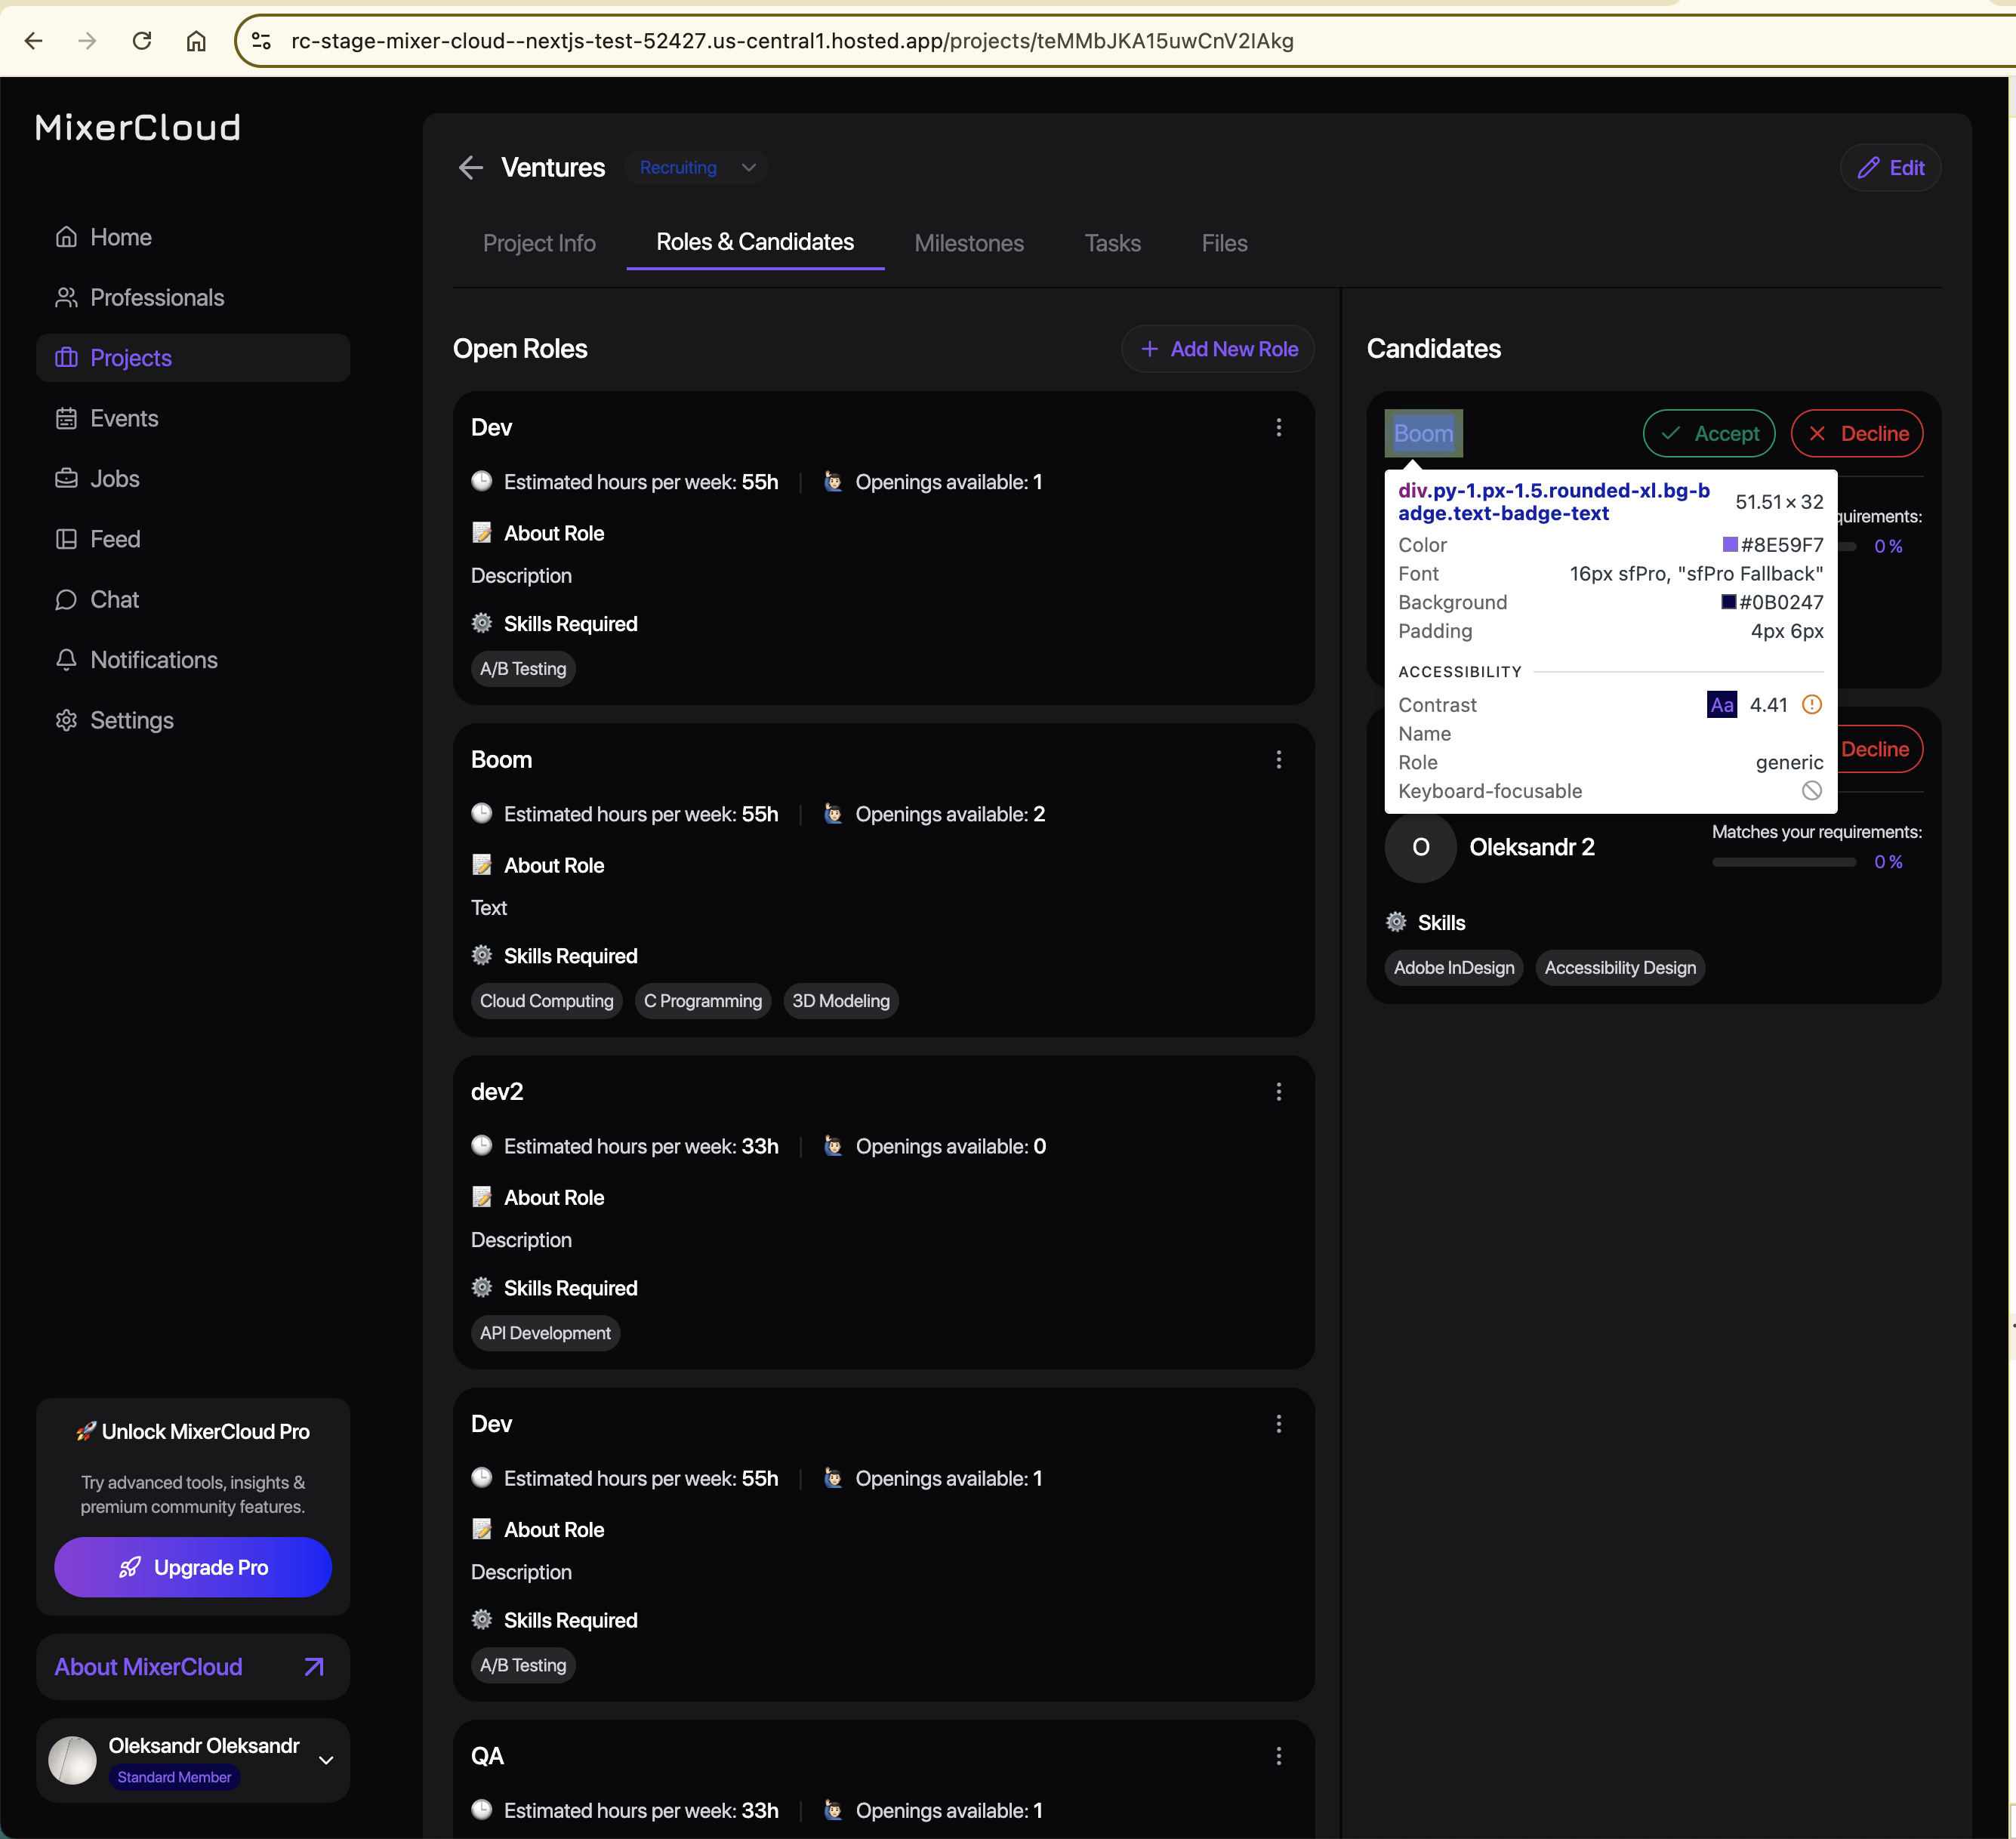2016x1839 pixels.
Task: Click the Oleksandr 2 avatar circle
Action: 1420,847
